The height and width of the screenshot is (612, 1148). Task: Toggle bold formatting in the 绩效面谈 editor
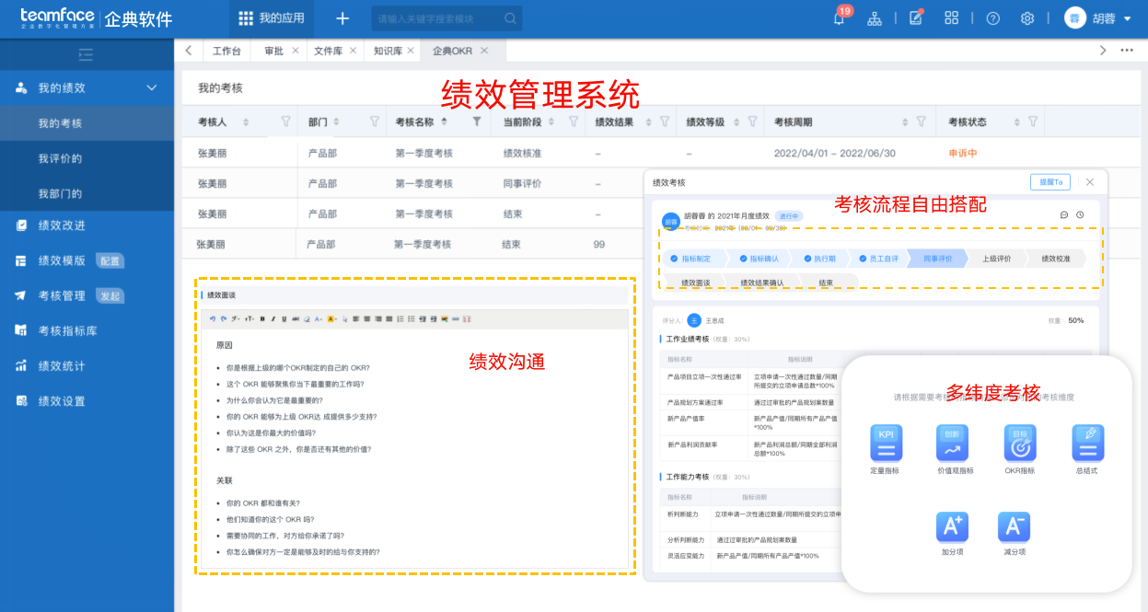261,319
